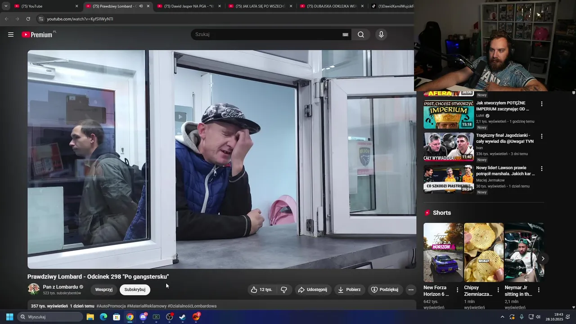Viewport: 576px width, 324px height.
Task: Open Chipsy Ziemniaczane short thumbnail
Action: pyautogui.click(x=484, y=252)
